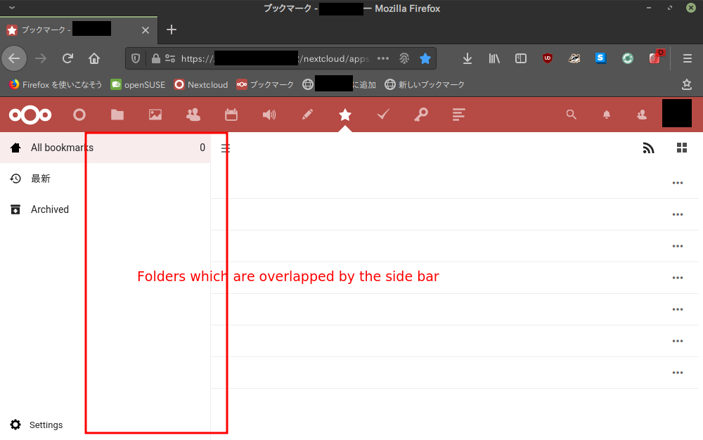
Task: Open the Firefox hamburger menu
Action: coord(688,59)
